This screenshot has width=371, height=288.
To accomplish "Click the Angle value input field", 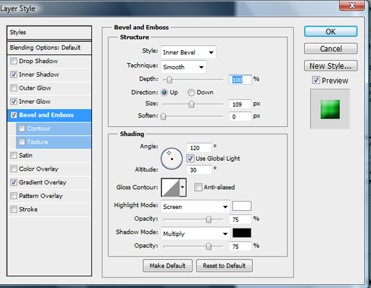I will pos(199,148).
